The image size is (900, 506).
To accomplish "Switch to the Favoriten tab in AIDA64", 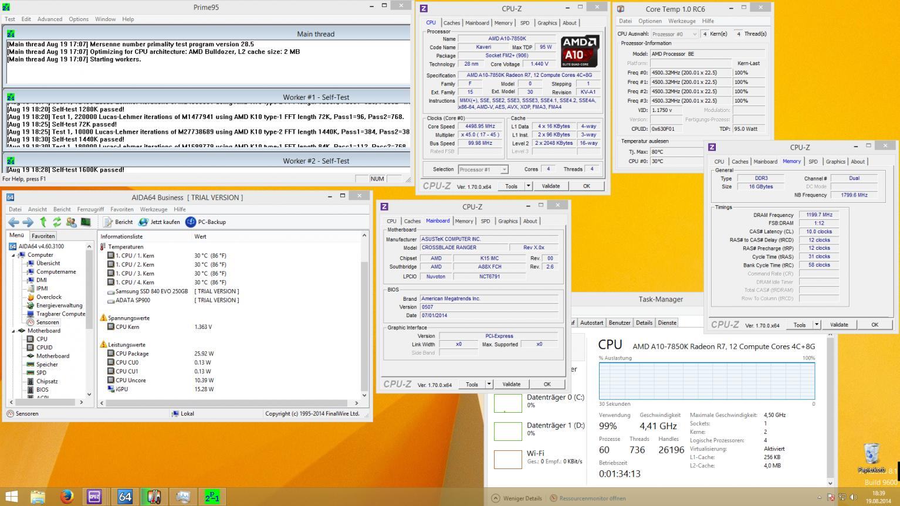I will tap(43, 236).
